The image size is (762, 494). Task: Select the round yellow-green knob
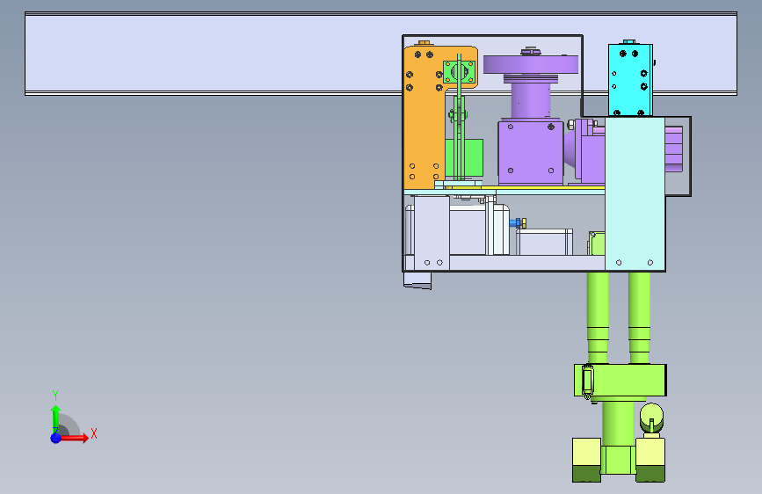tap(651, 418)
